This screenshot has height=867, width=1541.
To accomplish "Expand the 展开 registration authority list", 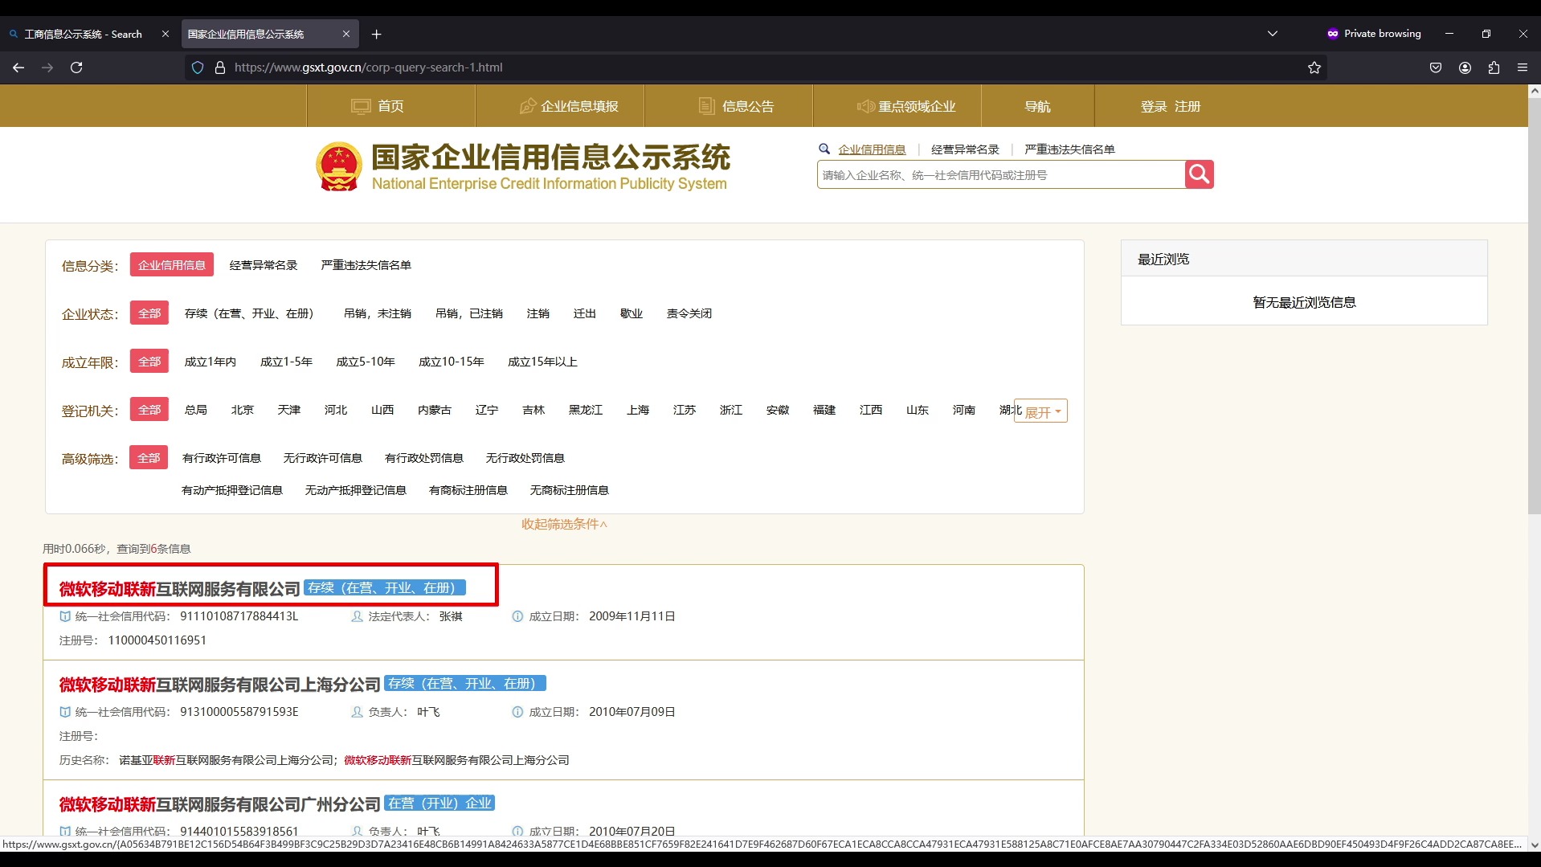I will (1041, 411).
